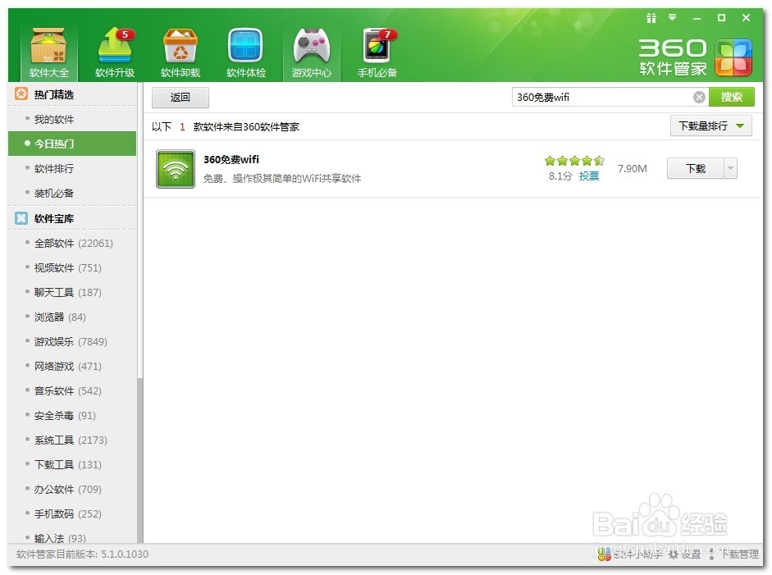The width and height of the screenshot is (772, 575).
Task: Click the 7.90M file size text
Action: (x=633, y=168)
